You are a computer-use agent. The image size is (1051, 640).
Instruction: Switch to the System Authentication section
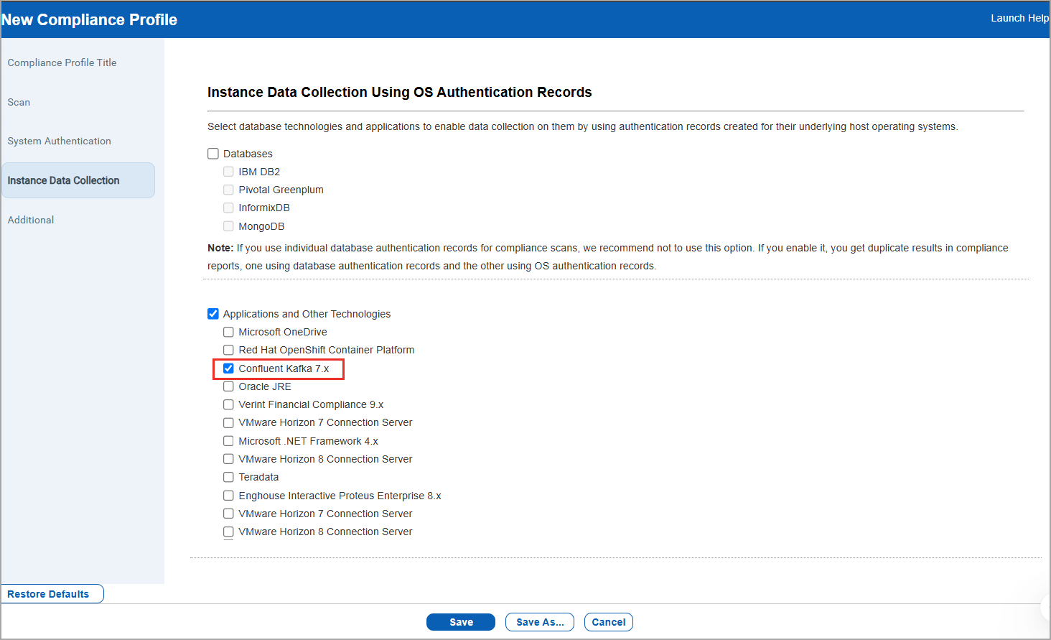[59, 141]
